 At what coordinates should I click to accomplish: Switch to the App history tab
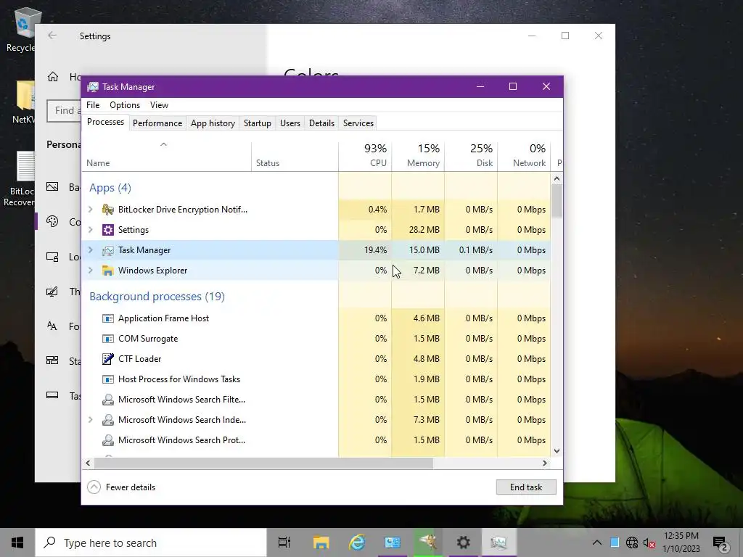click(x=213, y=123)
